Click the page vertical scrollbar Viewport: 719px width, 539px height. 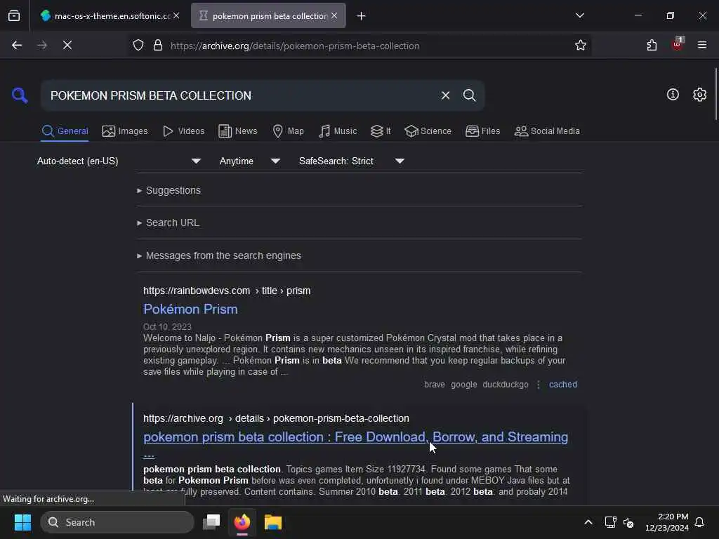pyautogui.click(x=715, y=94)
